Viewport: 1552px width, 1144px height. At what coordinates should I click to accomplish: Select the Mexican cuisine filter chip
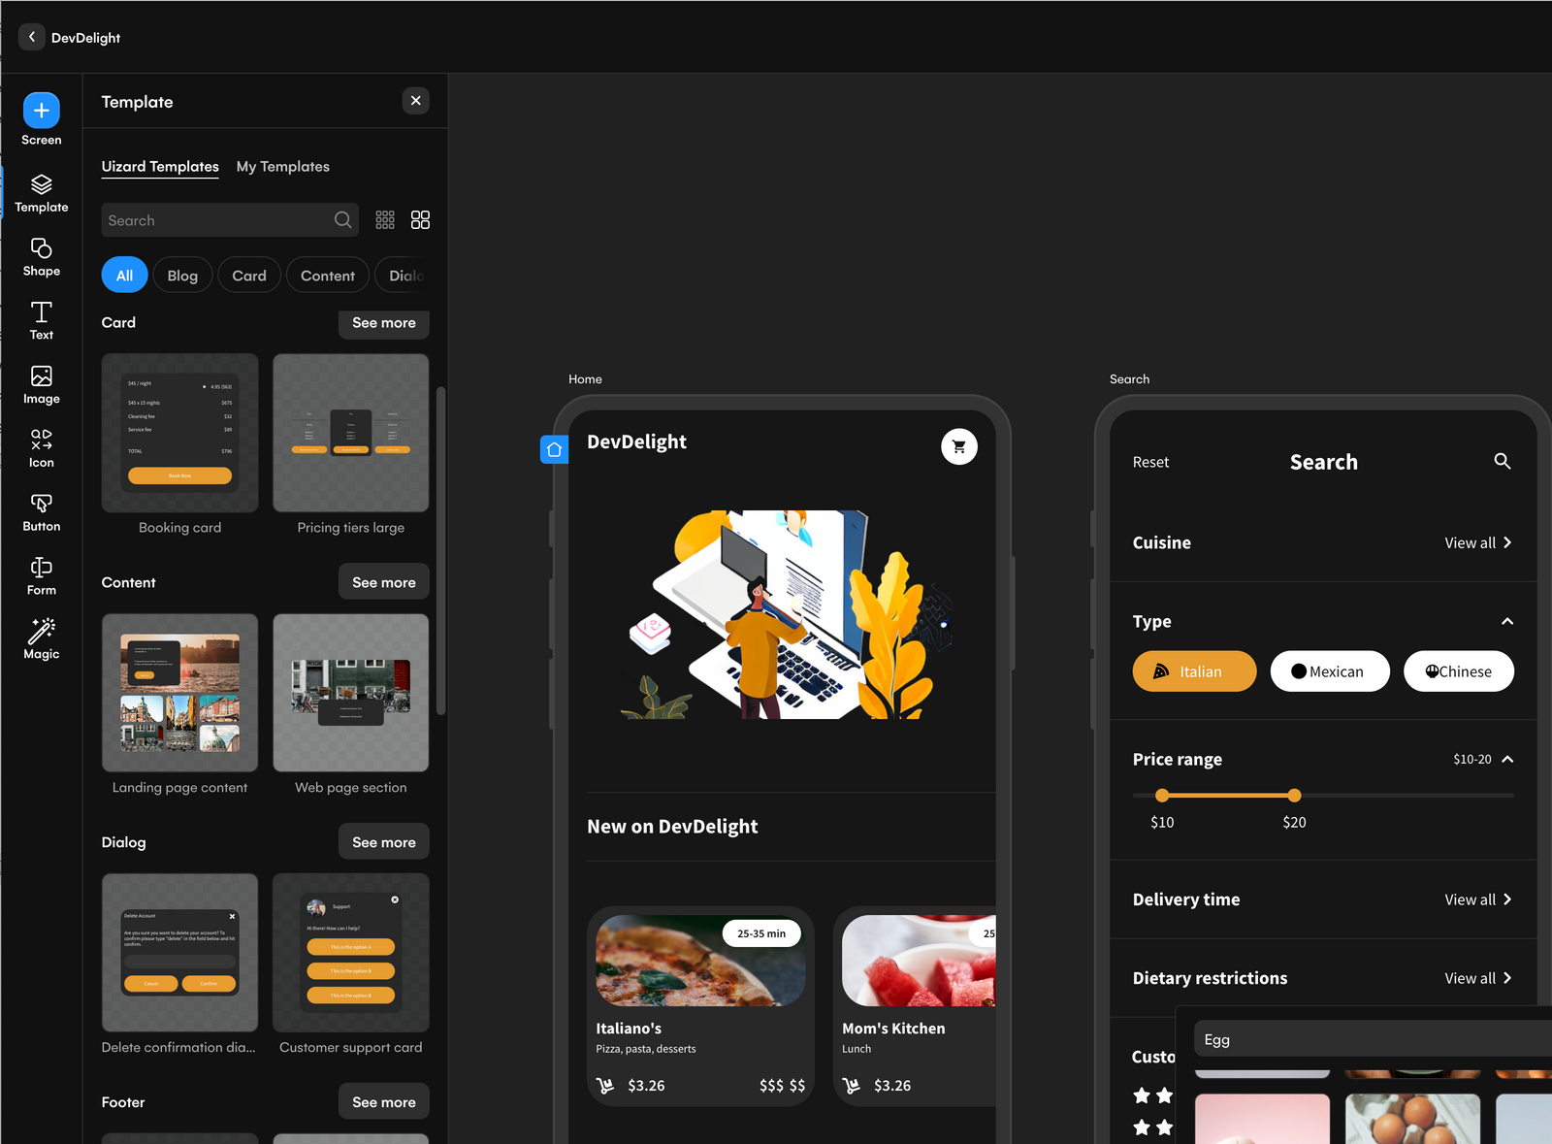1330,670
